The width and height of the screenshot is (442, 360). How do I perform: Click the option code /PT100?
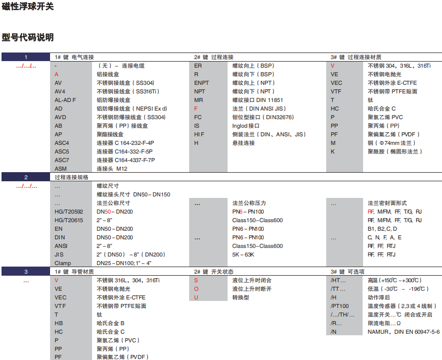coord(340,306)
